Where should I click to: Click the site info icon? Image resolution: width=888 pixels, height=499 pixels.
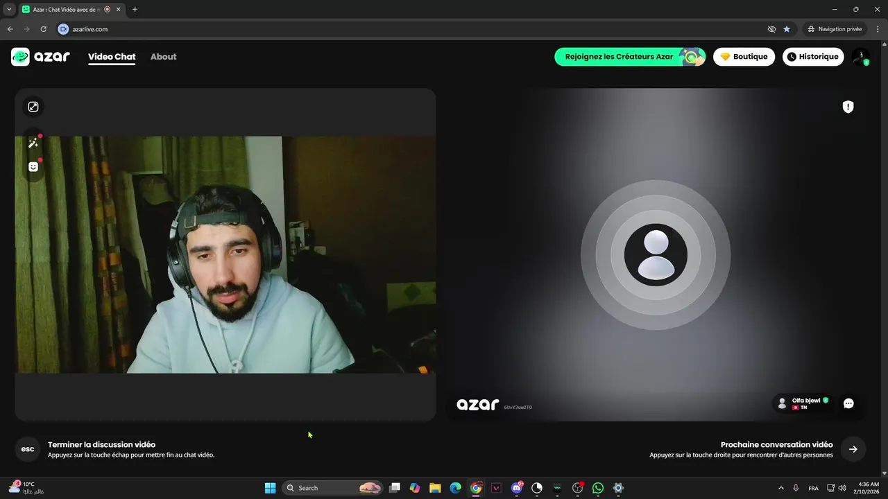coord(63,29)
